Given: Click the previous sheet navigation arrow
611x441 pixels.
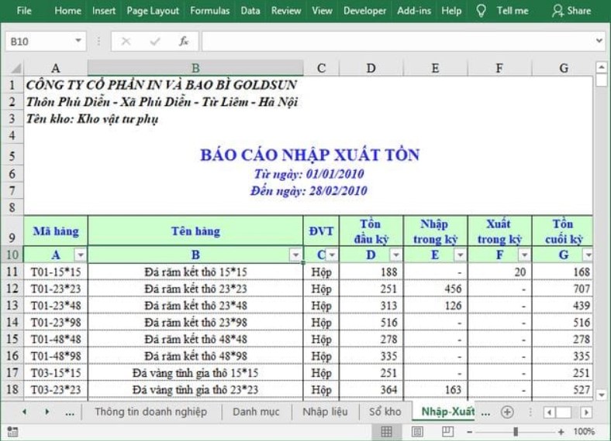Looking at the screenshot, I should tap(25, 412).
